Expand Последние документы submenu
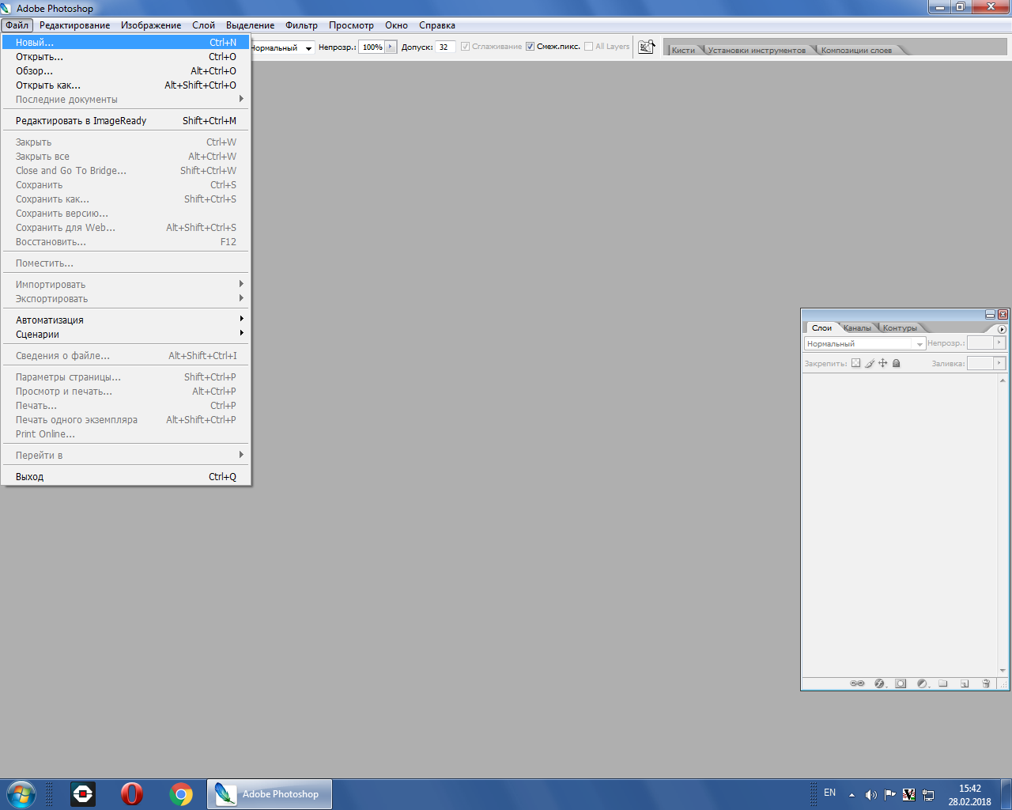The height and width of the screenshot is (810, 1012). pos(126,100)
